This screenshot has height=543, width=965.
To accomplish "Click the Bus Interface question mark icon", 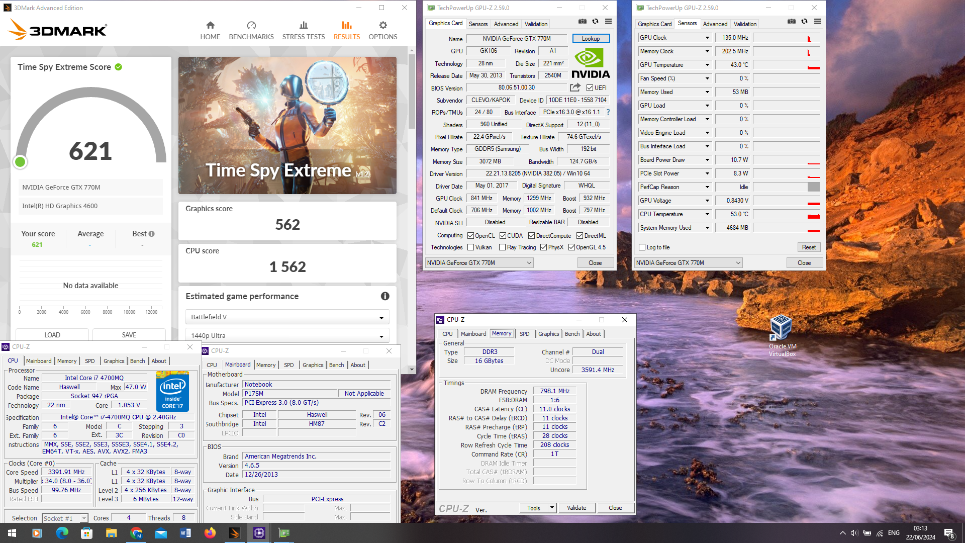I will coord(608,112).
